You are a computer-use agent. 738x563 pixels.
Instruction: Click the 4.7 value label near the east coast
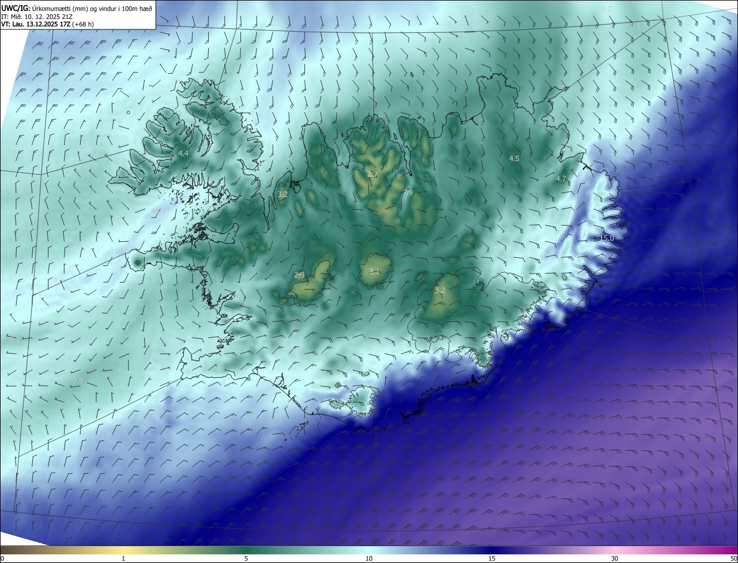point(561,179)
